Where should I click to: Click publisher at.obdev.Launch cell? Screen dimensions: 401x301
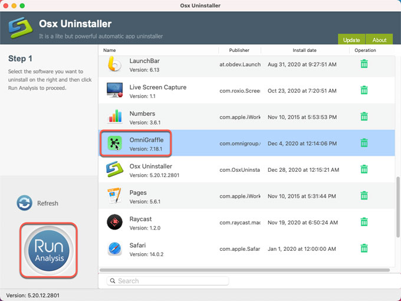click(x=240, y=64)
